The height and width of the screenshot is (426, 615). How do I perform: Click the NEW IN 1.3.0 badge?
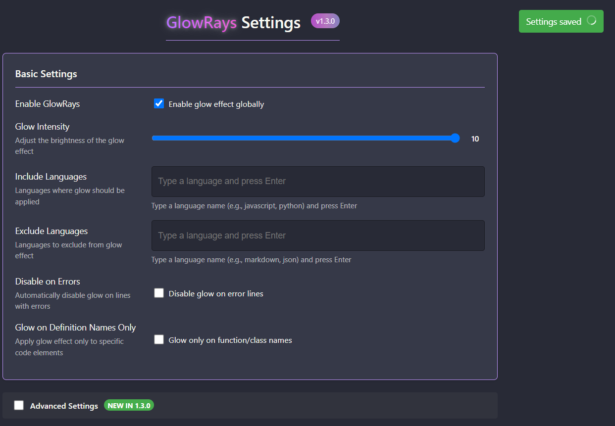coord(129,405)
